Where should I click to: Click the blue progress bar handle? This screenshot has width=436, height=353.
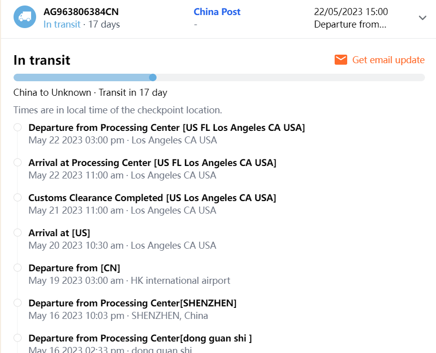pyautogui.click(x=153, y=77)
